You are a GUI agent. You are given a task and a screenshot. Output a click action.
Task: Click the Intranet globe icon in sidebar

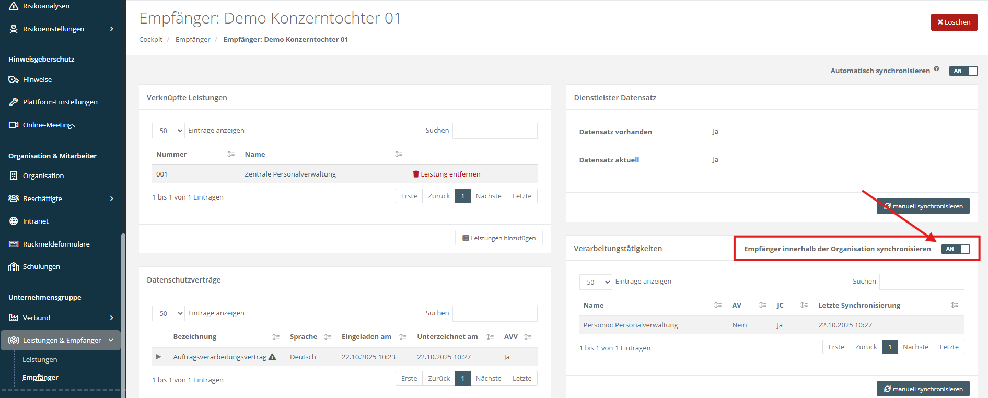pyautogui.click(x=14, y=221)
